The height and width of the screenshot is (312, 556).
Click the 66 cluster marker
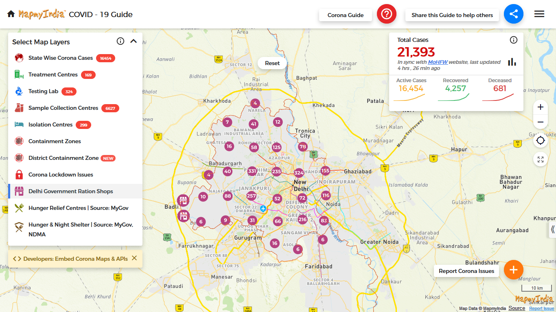[x=278, y=222]
